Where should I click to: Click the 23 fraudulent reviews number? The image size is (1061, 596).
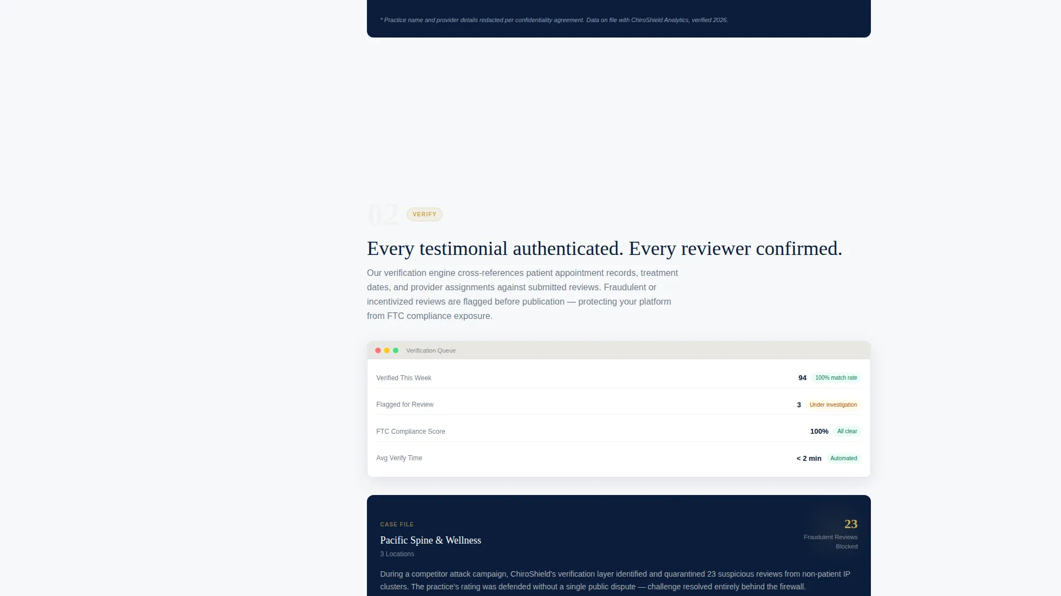point(851,524)
